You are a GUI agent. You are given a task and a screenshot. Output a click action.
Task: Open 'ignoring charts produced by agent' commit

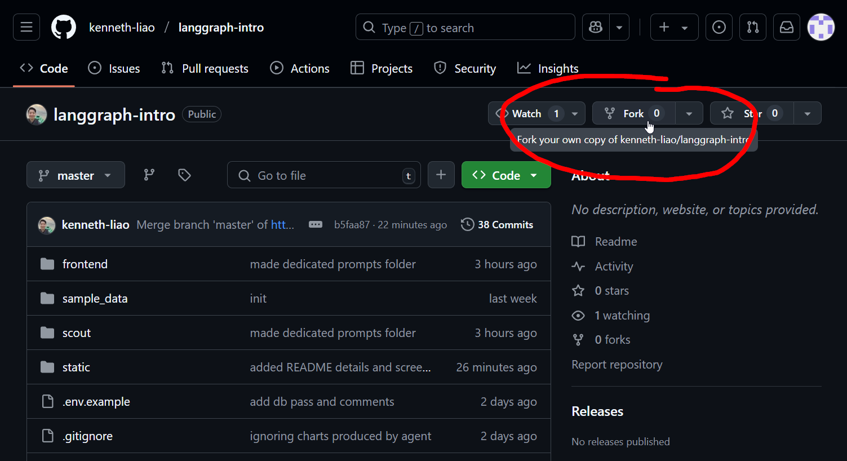(x=340, y=436)
